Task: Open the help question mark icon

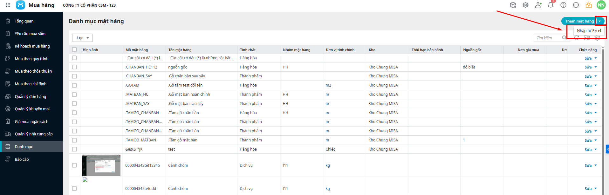Action: (x=563, y=5)
